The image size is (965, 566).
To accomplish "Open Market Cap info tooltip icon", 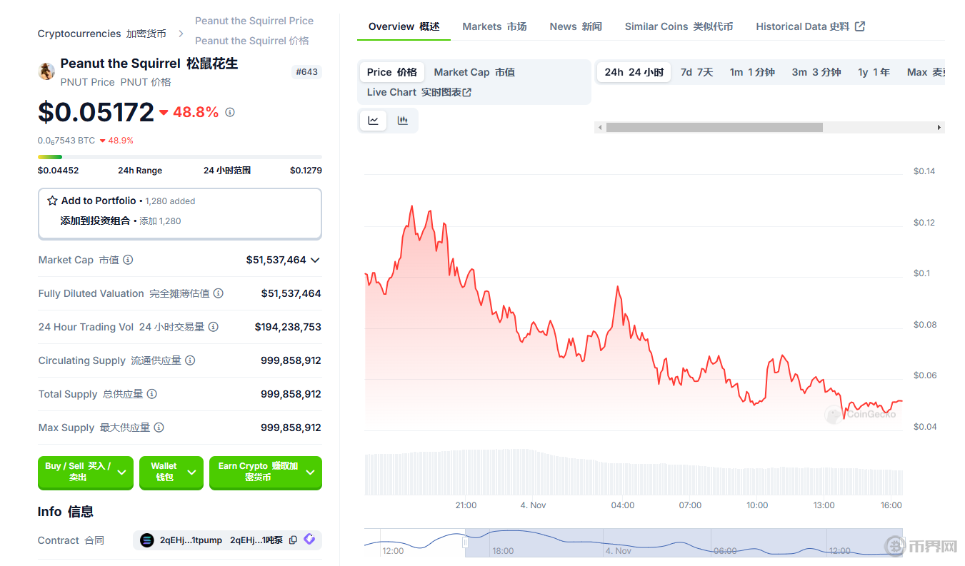I will click(x=128, y=260).
